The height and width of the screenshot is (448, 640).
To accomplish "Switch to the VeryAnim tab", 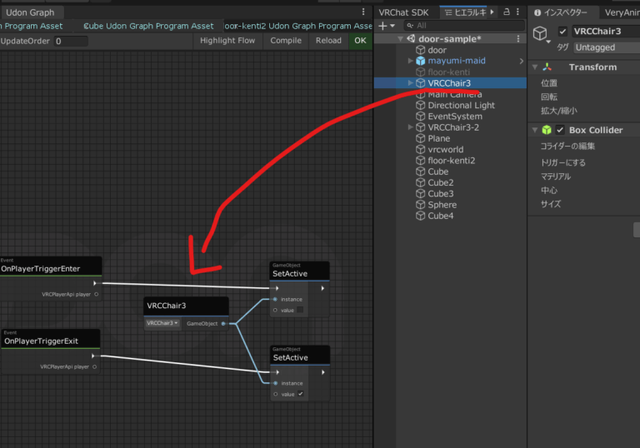I will 621,12.
